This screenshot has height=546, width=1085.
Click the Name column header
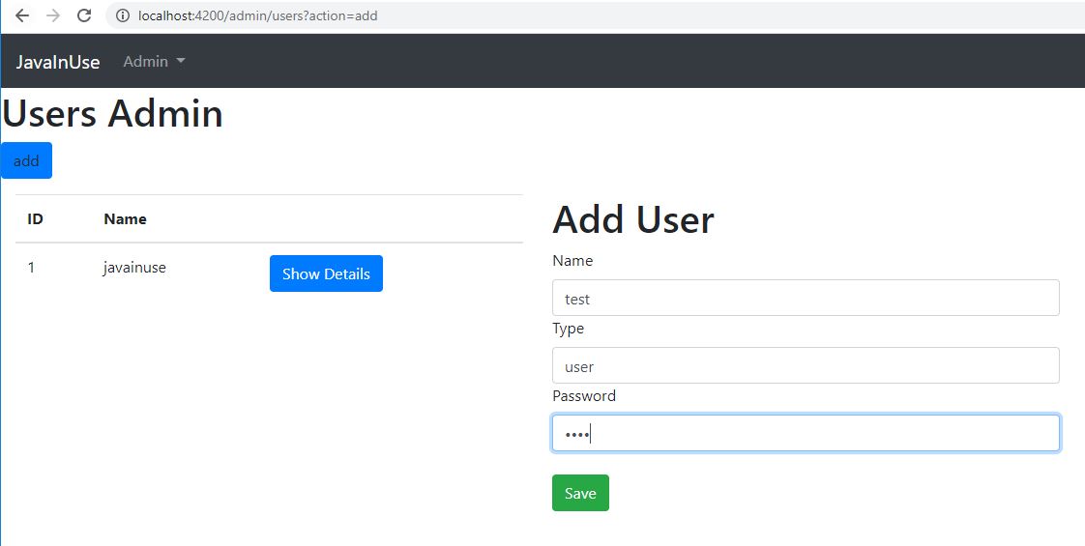[126, 219]
